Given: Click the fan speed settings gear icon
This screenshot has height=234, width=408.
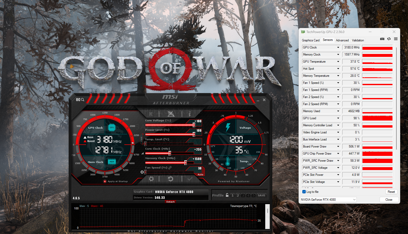Looking at the screenshot, I should 142,172.
